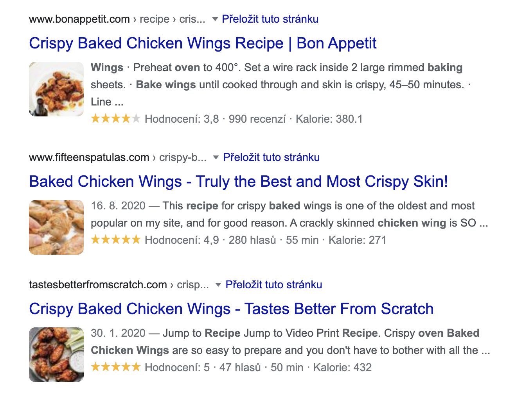Click Přeložit tuto stránku for Fifteen Spatulas
This screenshot has width=507, height=393.
(x=271, y=157)
